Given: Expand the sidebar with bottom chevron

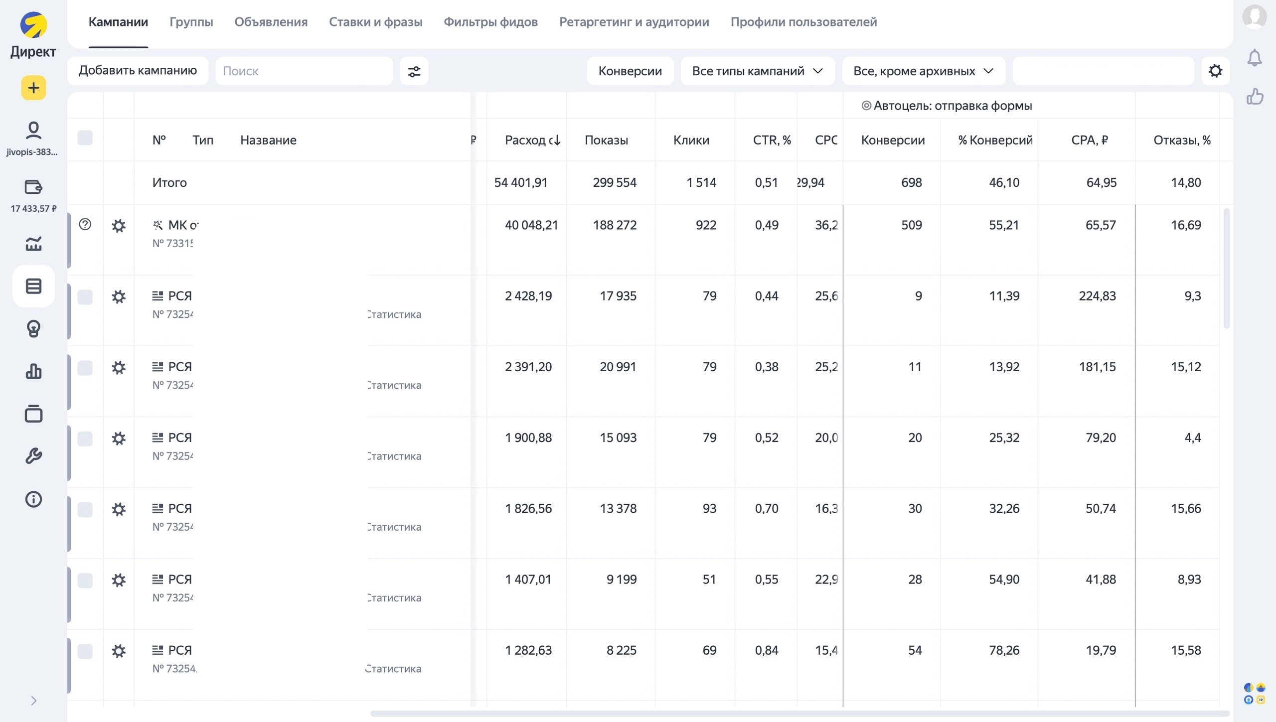Looking at the screenshot, I should click(x=33, y=701).
